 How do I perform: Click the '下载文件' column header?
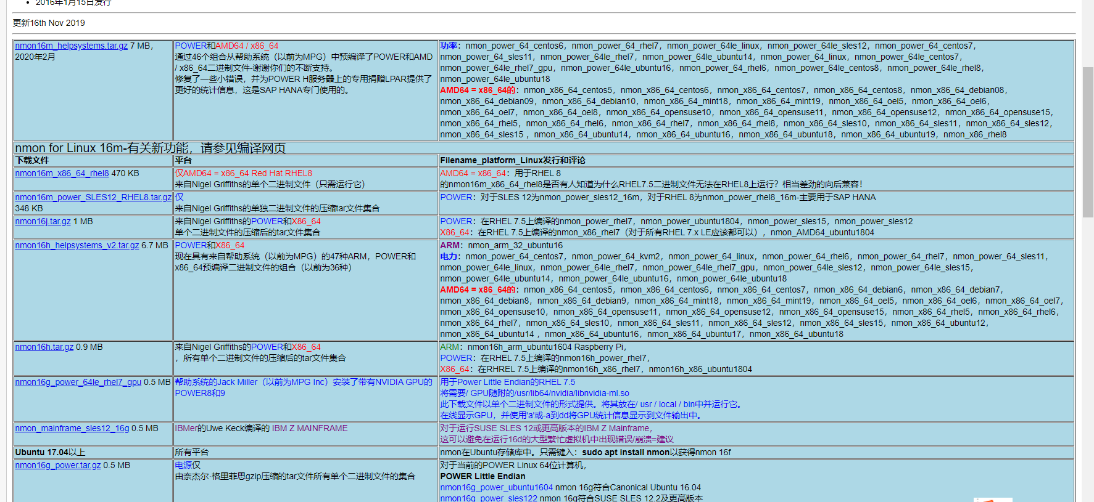(x=32, y=160)
